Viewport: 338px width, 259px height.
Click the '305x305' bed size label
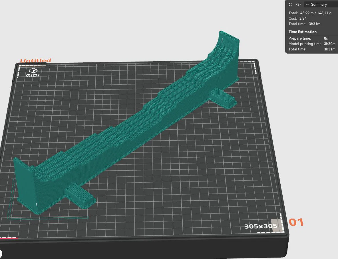pos(261,226)
